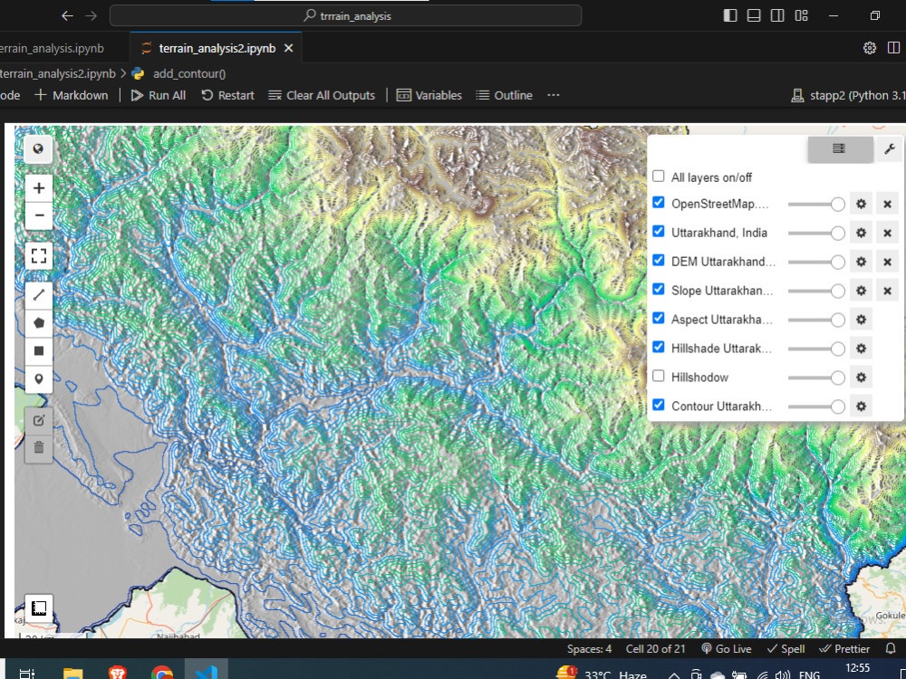Uncheck the OpenStreetMap layer
This screenshot has height=679, width=906.
658,202
